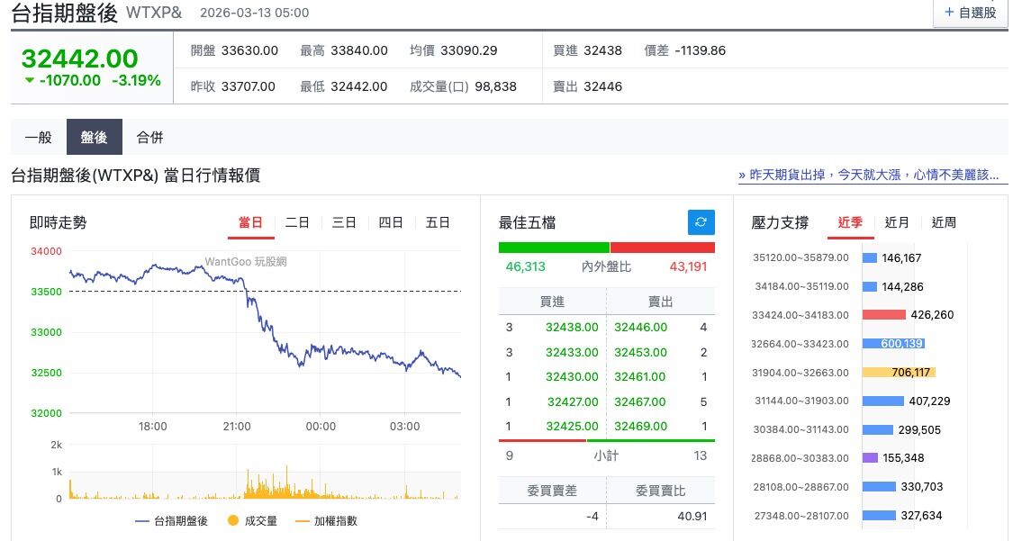Open the 昨天期貨出掉 article link

[869, 175]
